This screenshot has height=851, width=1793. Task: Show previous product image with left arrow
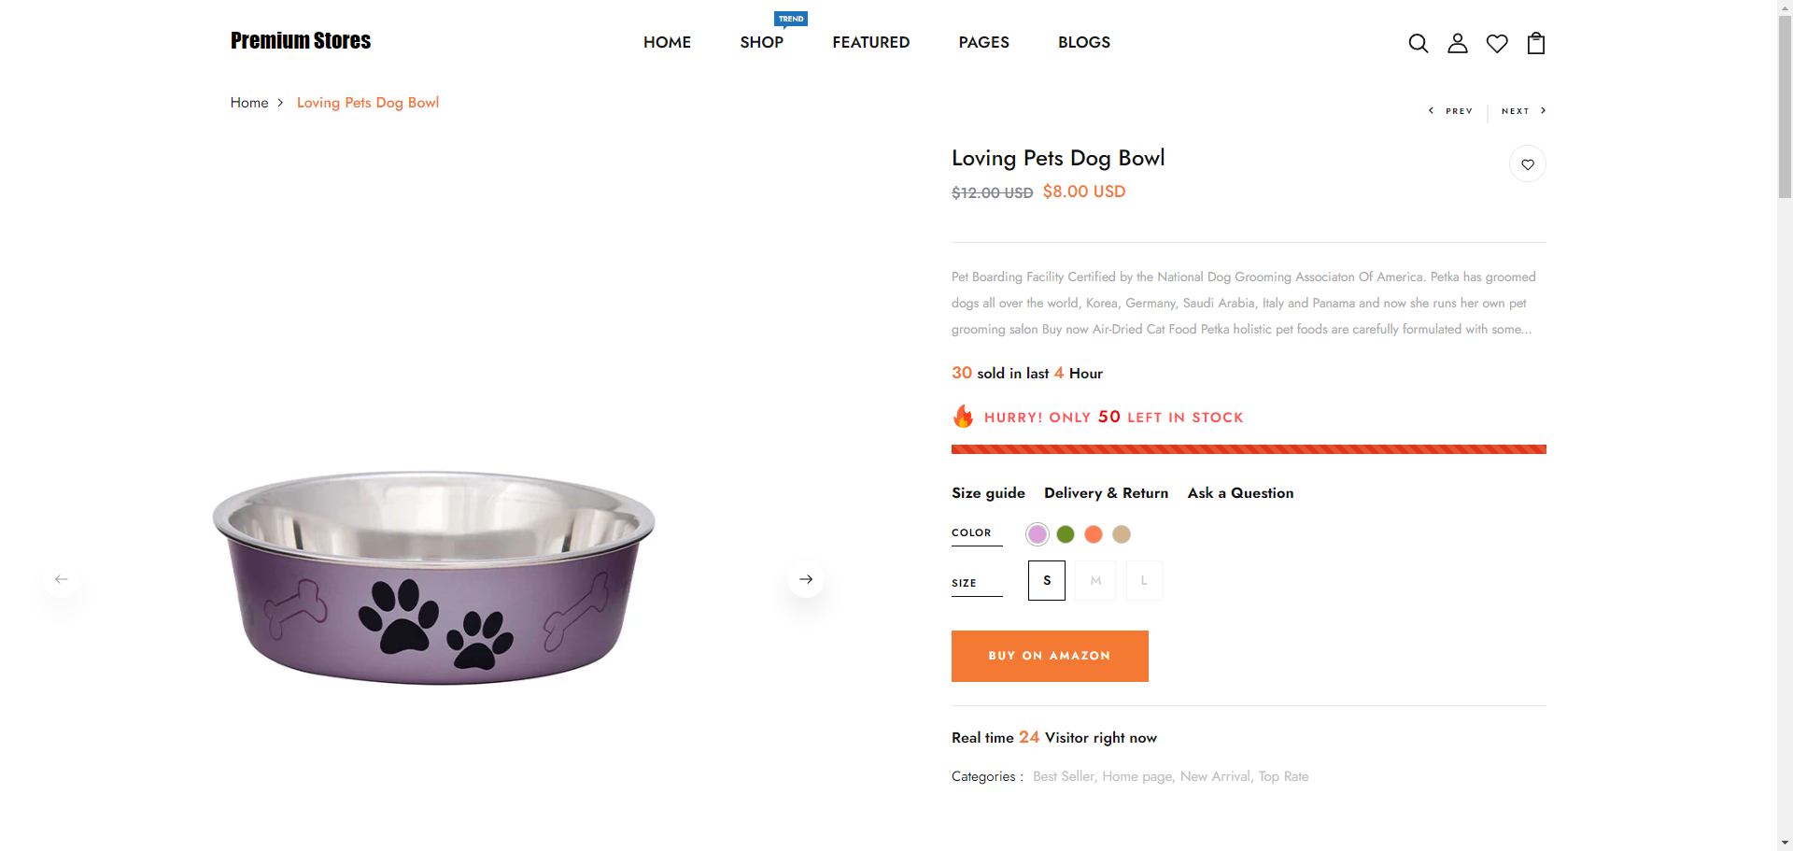tap(62, 579)
